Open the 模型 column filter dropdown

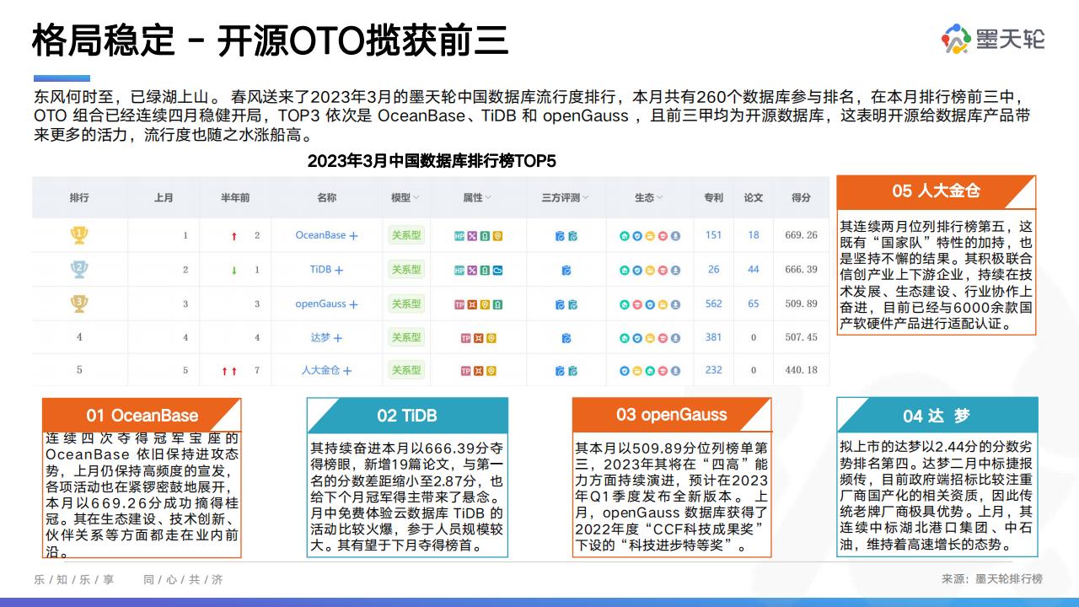click(415, 198)
